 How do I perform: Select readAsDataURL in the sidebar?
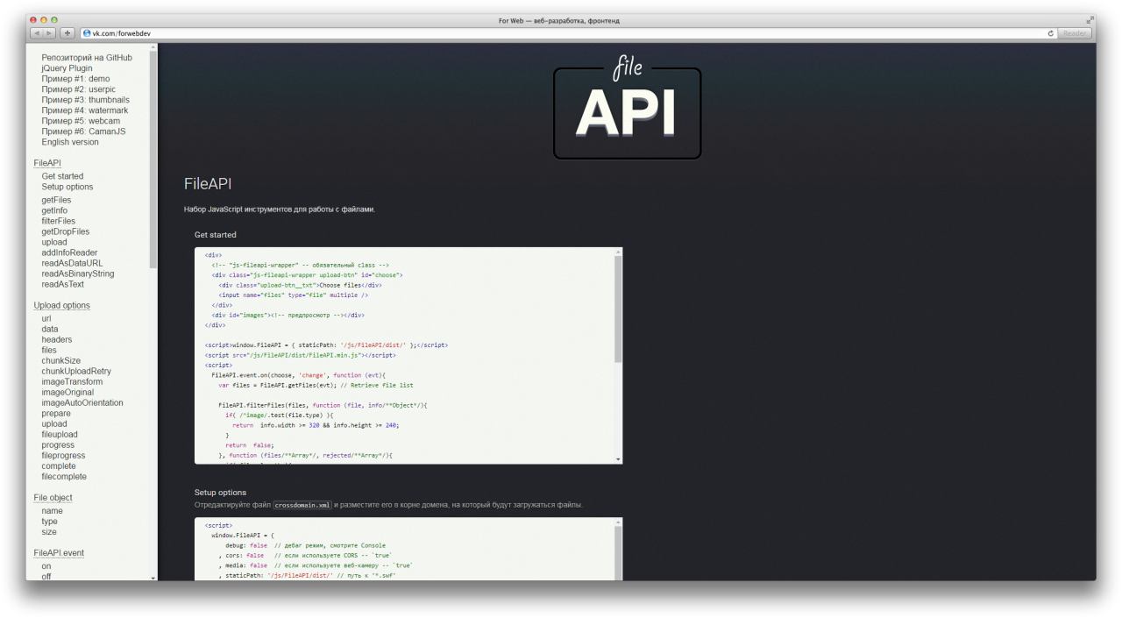tap(72, 263)
